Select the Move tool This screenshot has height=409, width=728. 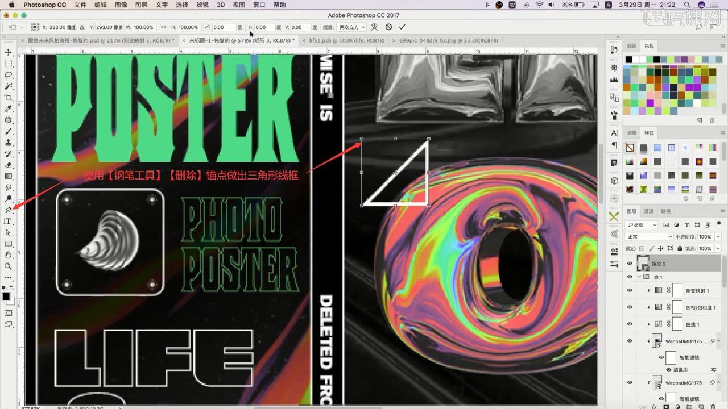(8, 52)
